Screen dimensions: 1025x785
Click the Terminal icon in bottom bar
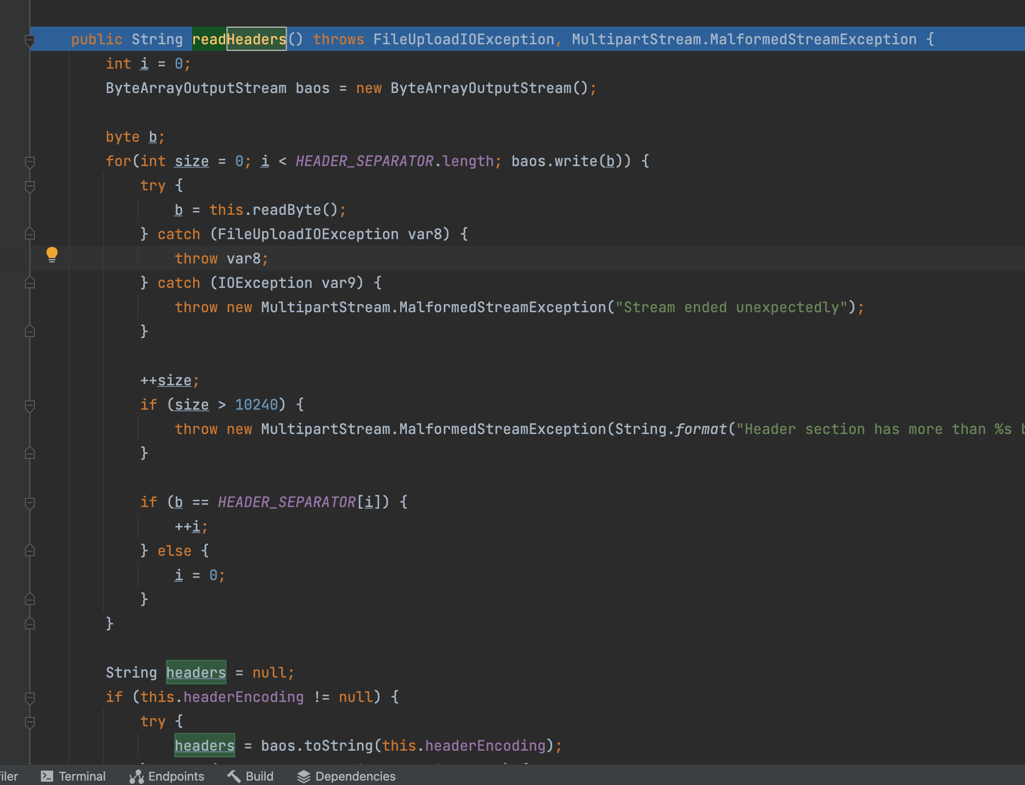[x=47, y=776]
